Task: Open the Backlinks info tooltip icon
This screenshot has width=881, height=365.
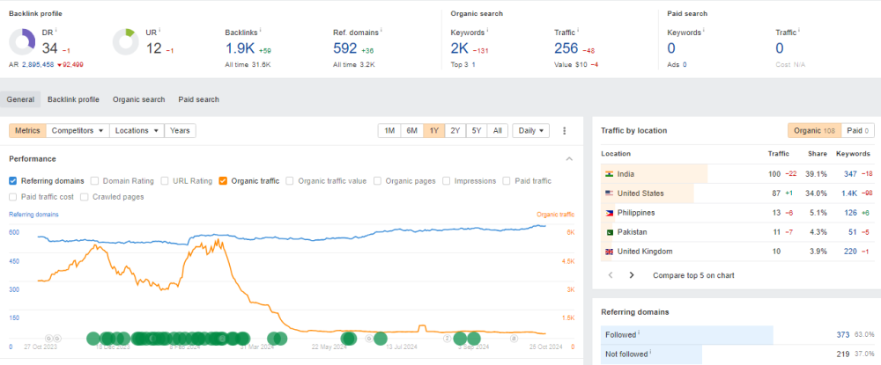Action: [x=261, y=31]
